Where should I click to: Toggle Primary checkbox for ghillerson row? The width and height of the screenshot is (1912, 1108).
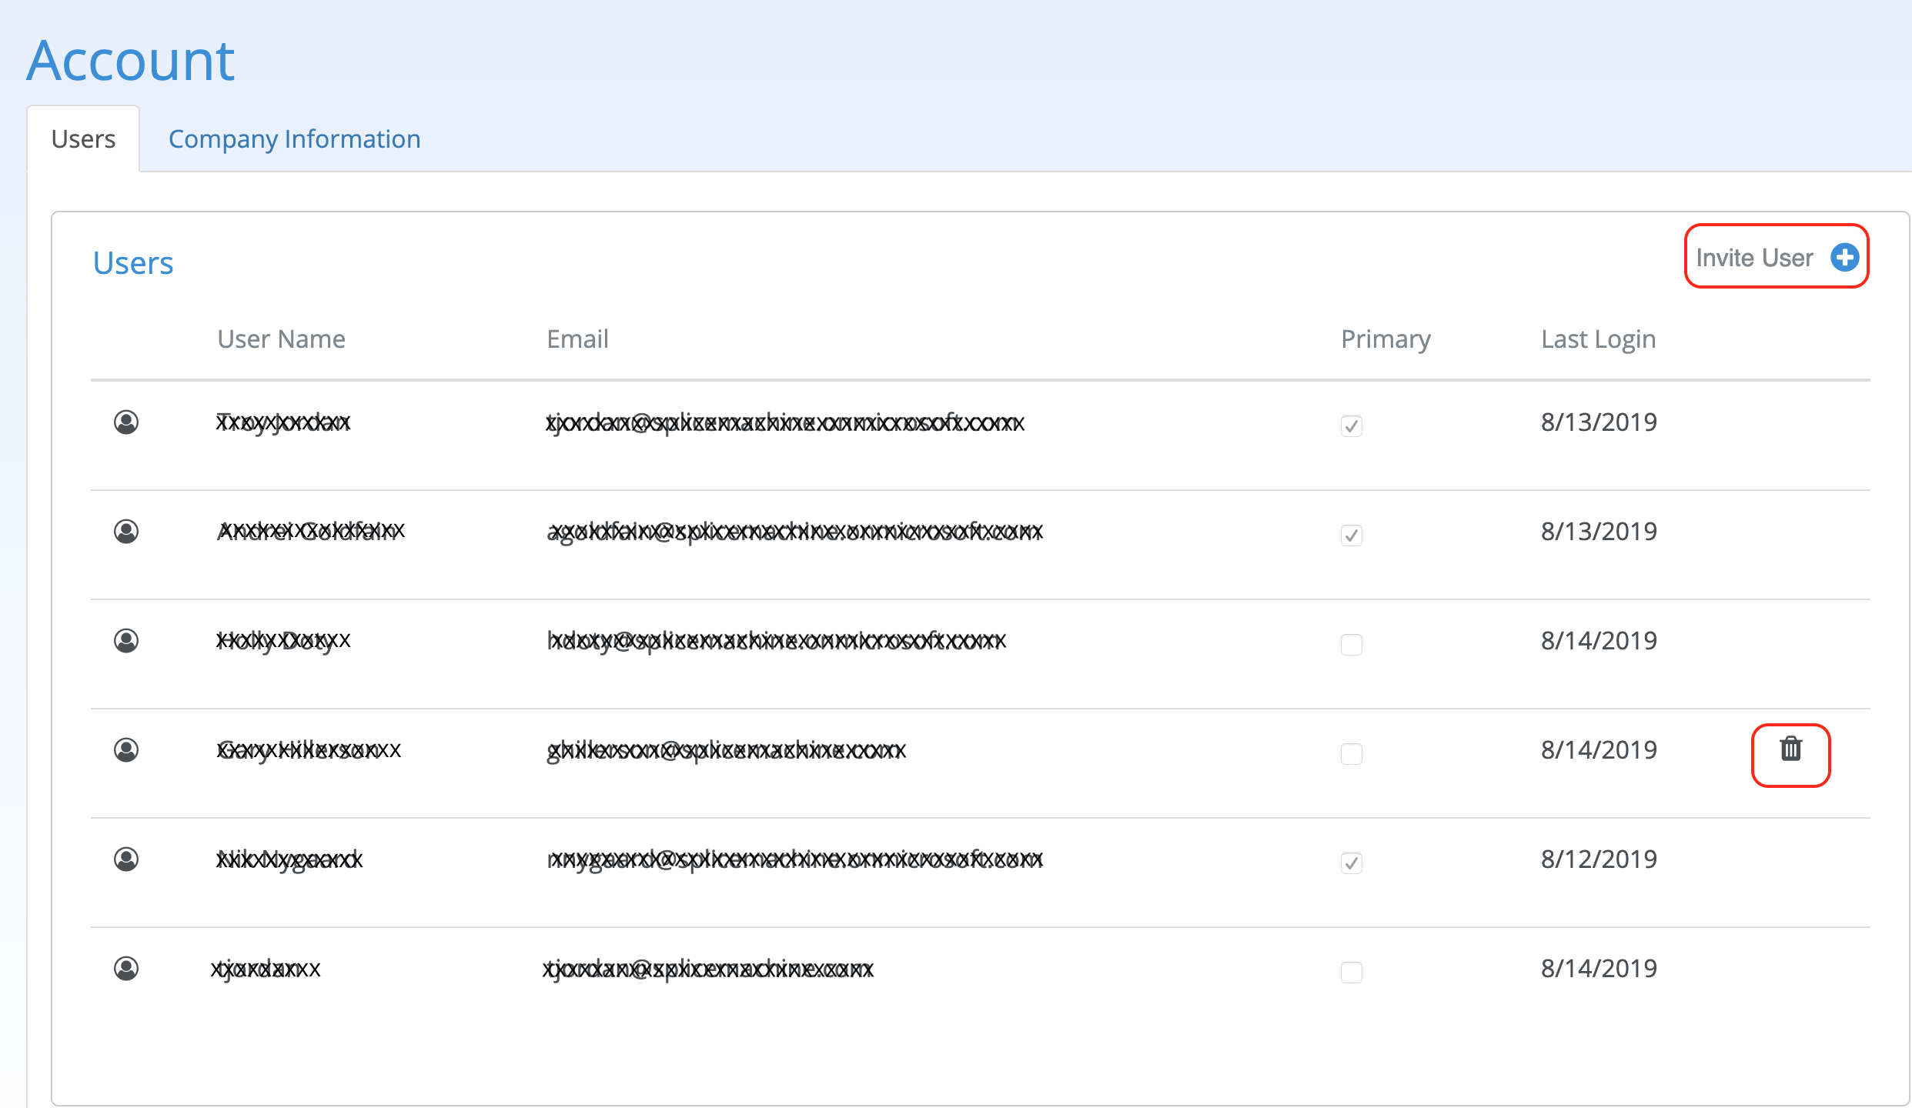tap(1352, 753)
